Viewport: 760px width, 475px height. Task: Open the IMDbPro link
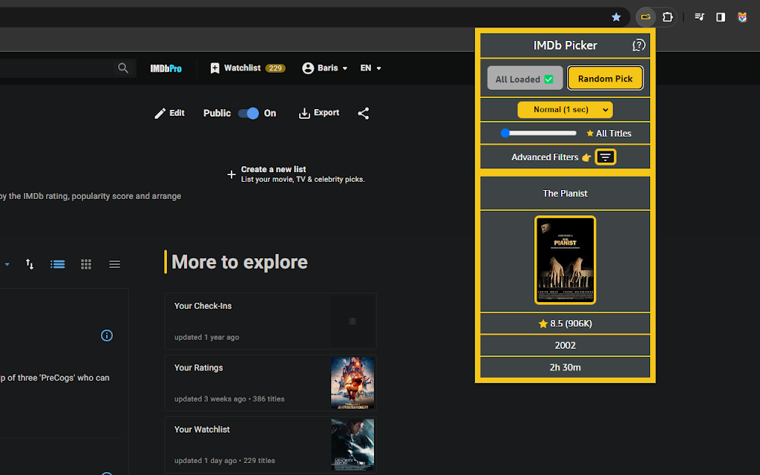tap(166, 68)
